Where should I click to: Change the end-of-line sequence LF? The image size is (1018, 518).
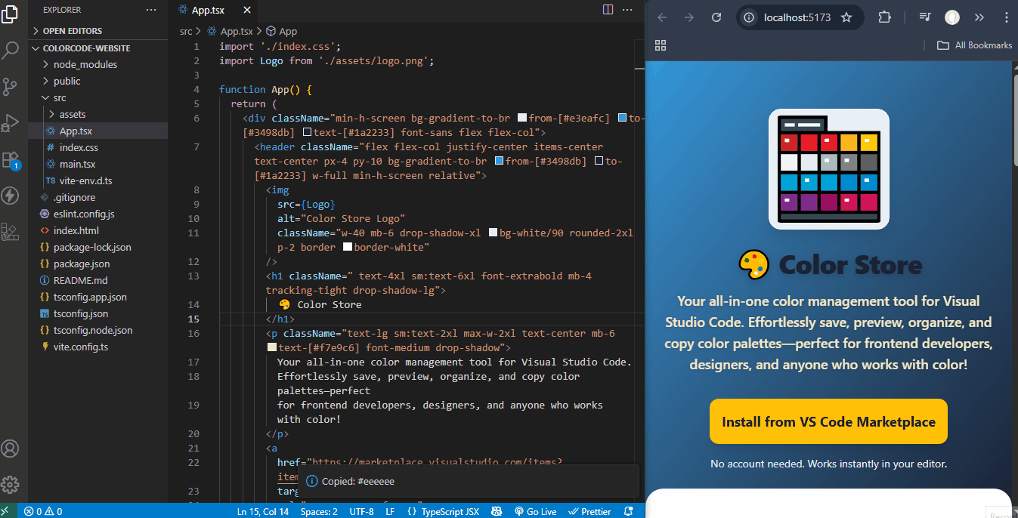click(390, 511)
